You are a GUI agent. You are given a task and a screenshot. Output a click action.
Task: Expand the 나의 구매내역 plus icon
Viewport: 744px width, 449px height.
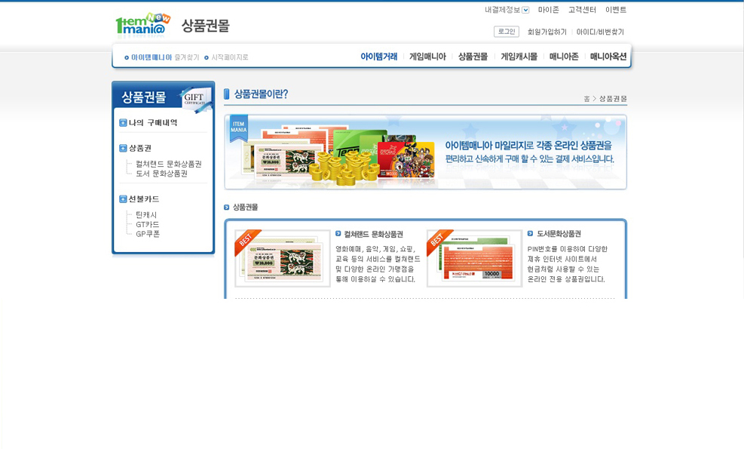(123, 123)
